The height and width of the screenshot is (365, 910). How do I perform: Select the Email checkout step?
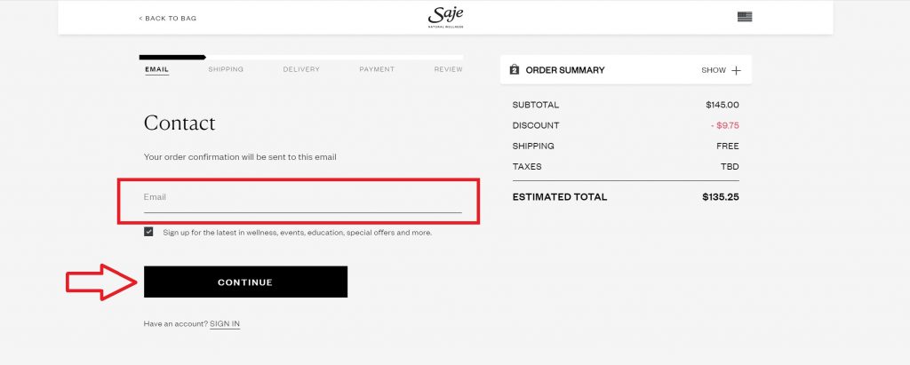(x=156, y=69)
